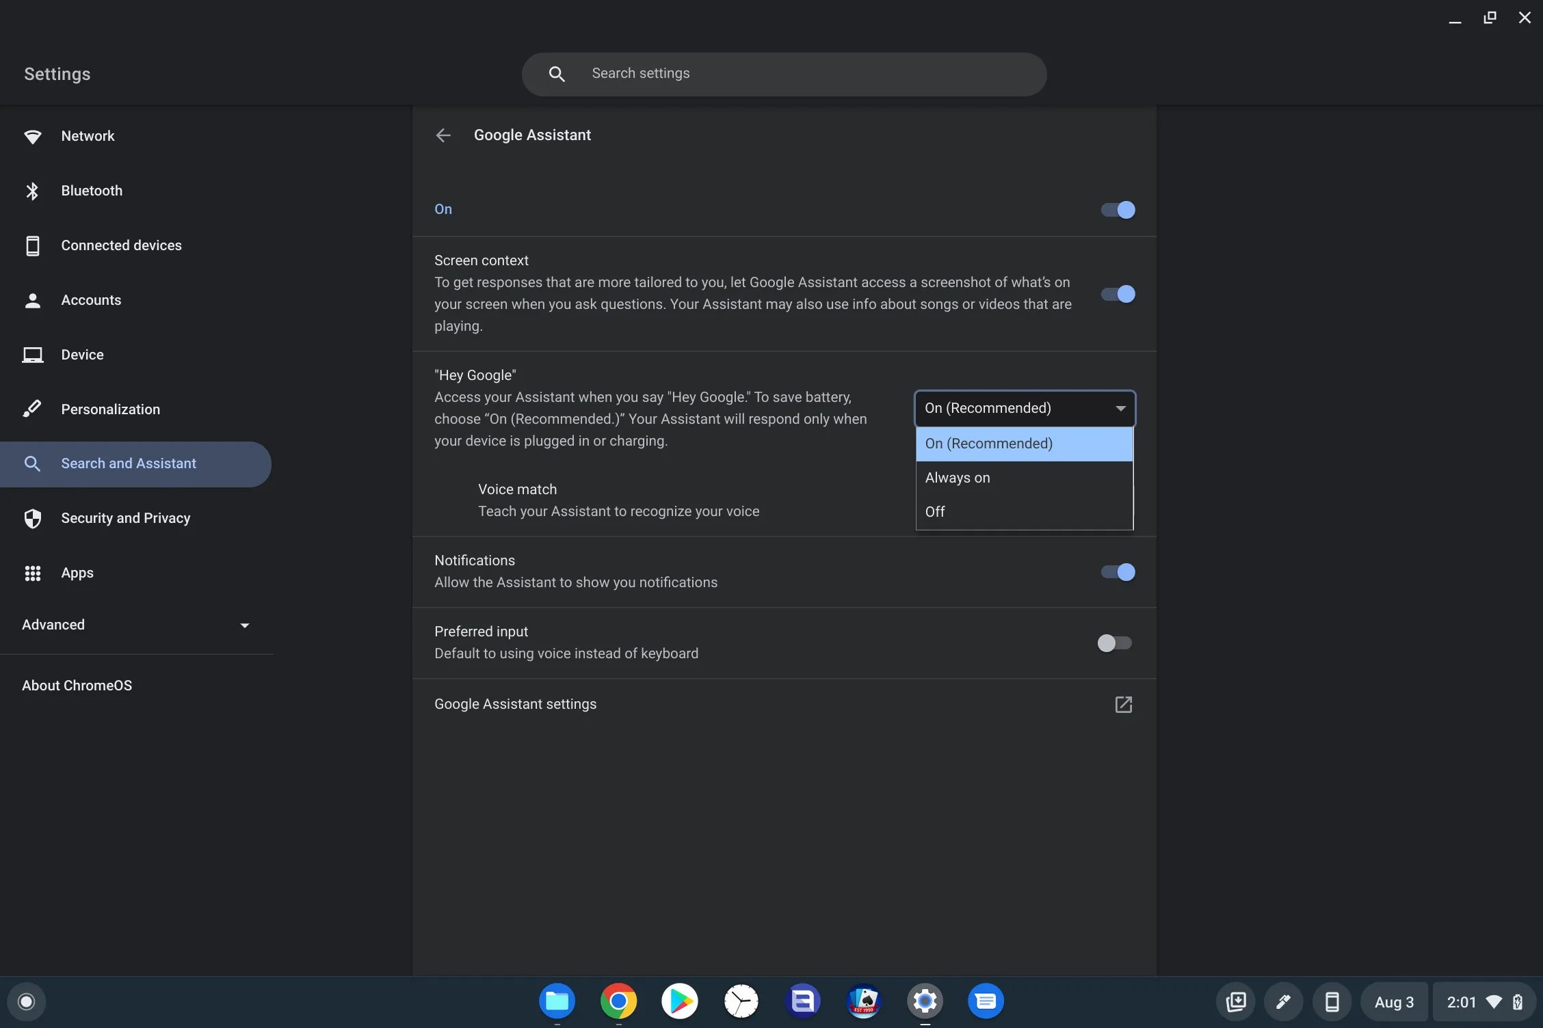
Task: Collapse the Hey Google dropdown box
Action: coord(1024,408)
